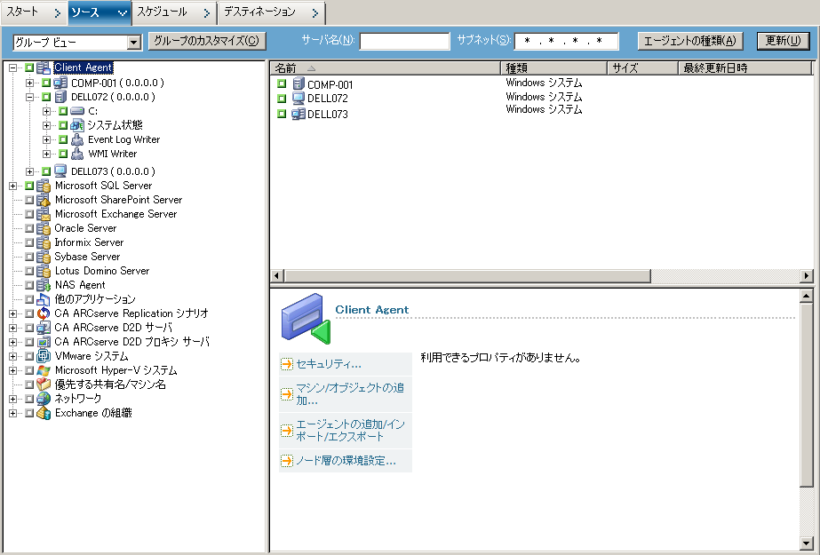Screen dimensions: 820x555
Task: Expand the Microsoft SQL Server node
Action: click(13, 186)
